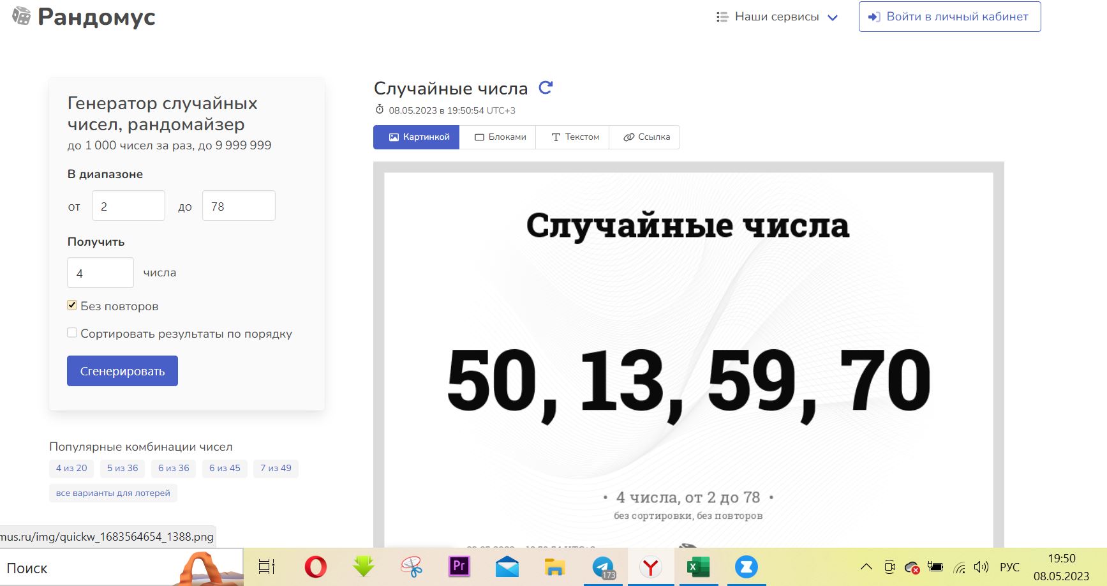Open the blue Z app in the taskbar
The image size is (1107, 586).
click(x=746, y=567)
